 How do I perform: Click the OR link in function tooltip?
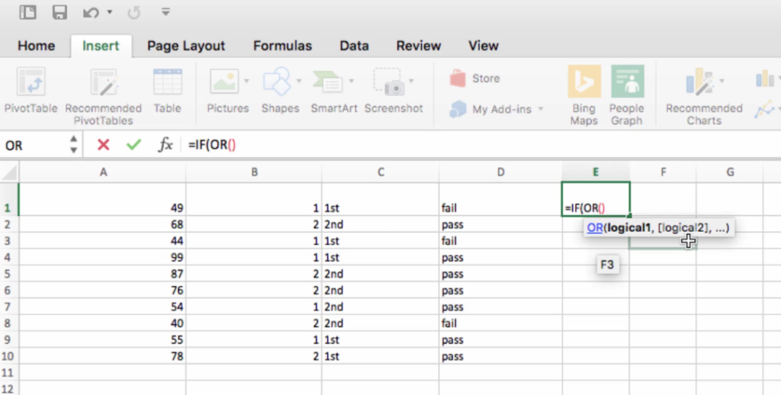(595, 228)
